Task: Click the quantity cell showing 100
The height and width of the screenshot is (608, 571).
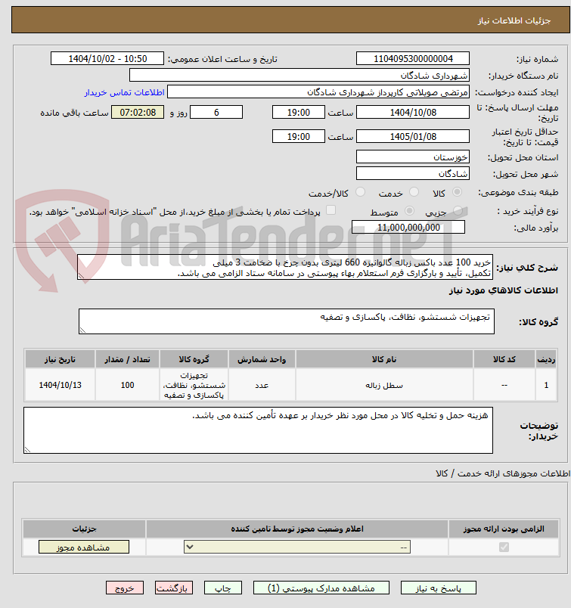Action: click(127, 385)
